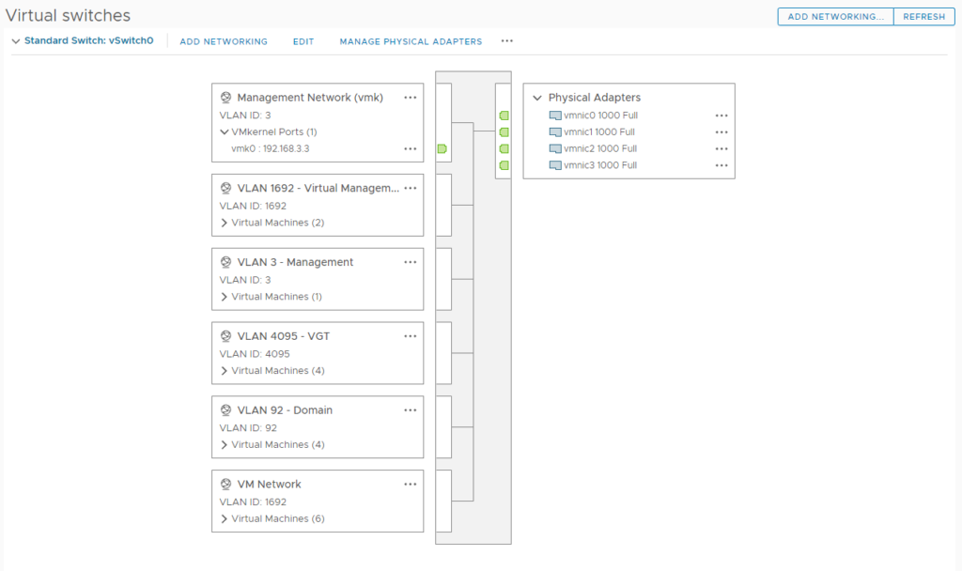This screenshot has width=962, height=571.
Task: Click Add Networking next to vSwitch0
Action: click(224, 41)
